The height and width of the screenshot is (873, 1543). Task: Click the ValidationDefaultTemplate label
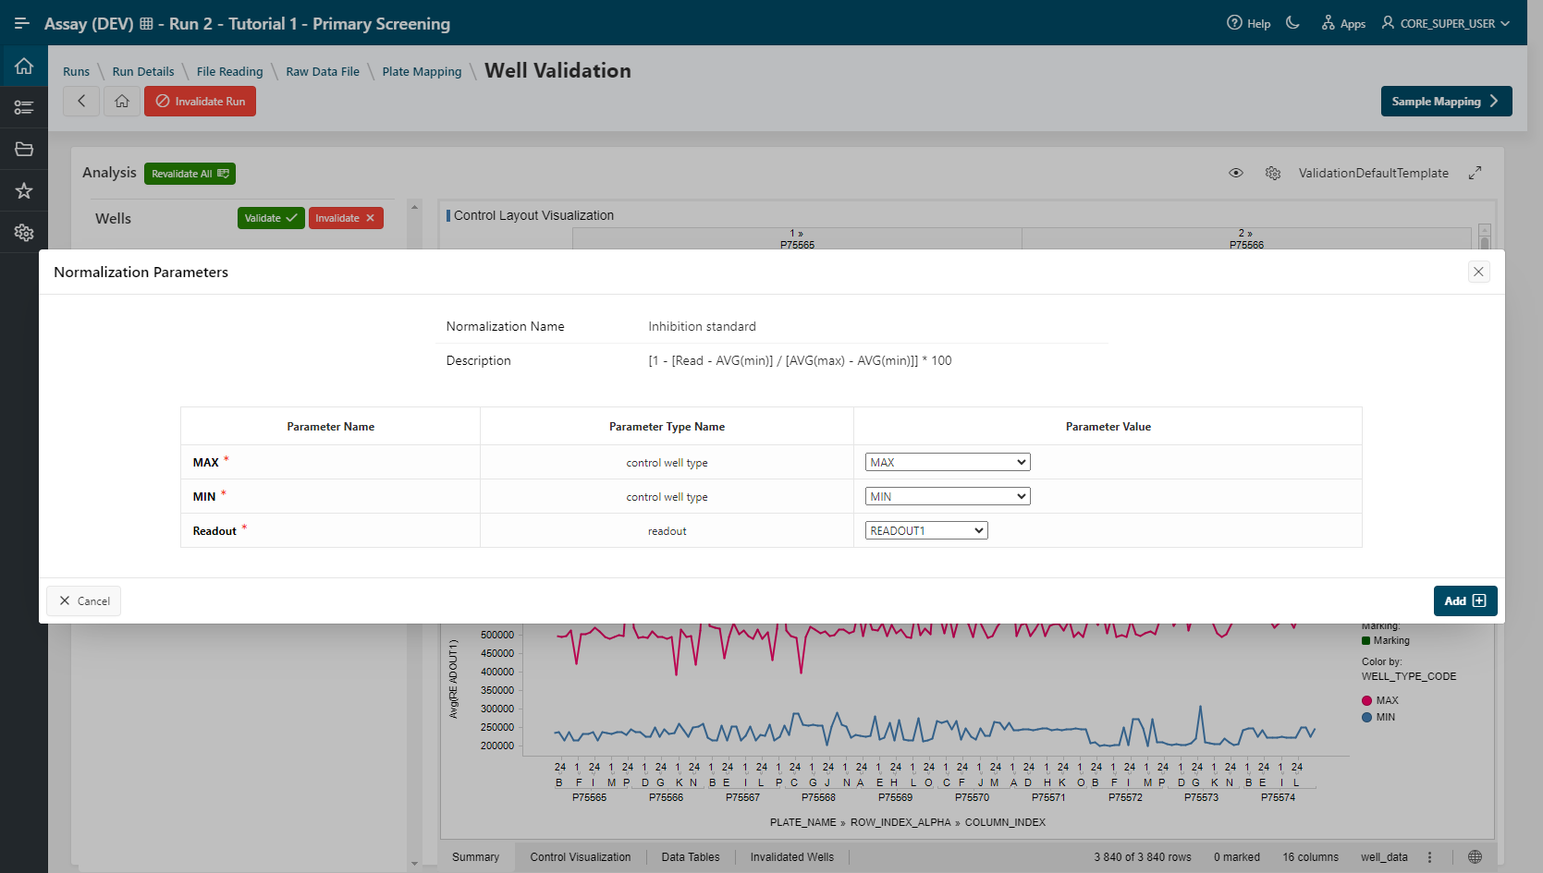[x=1374, y=173]
